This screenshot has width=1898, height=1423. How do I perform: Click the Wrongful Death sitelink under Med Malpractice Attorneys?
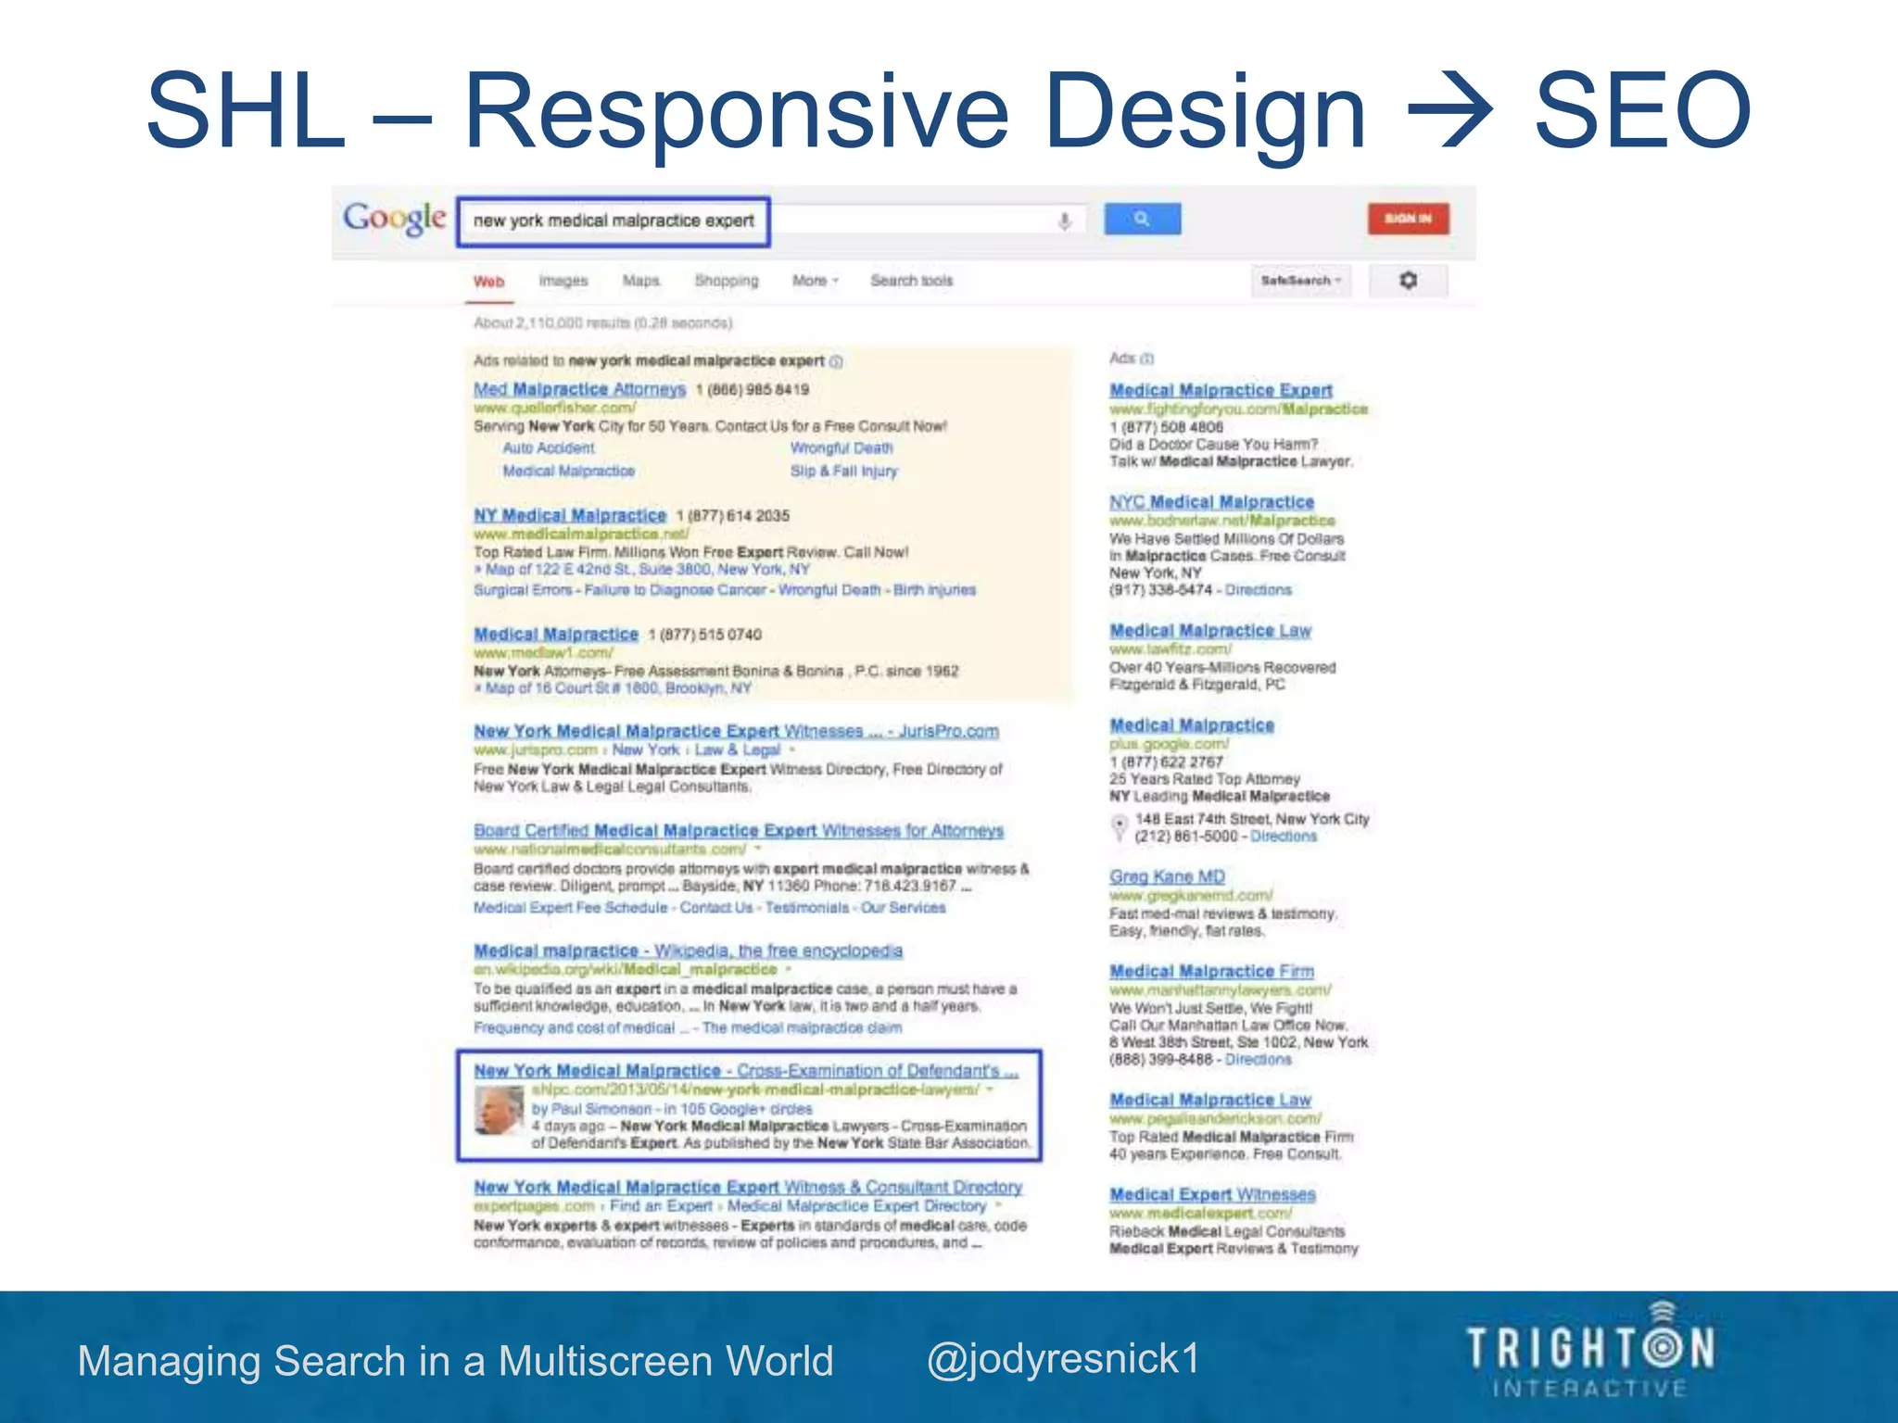[x=841, y=448]
